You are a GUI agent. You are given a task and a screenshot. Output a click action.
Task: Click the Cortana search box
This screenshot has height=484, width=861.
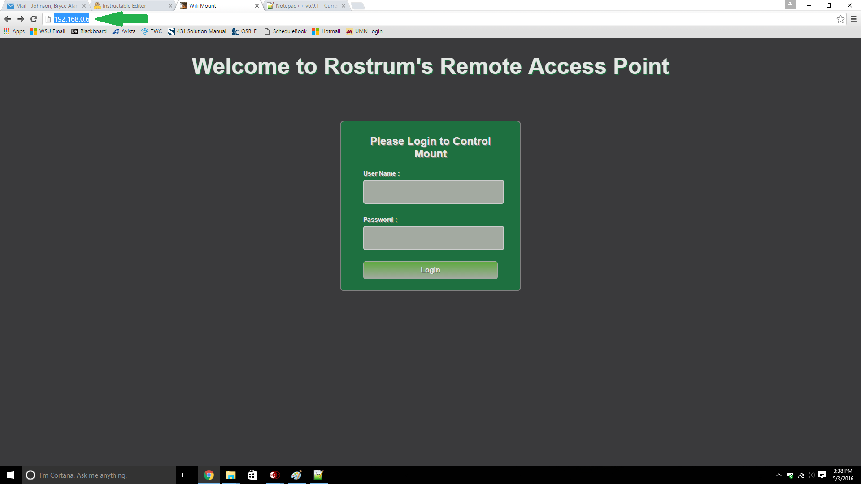[x=99, y=475]
